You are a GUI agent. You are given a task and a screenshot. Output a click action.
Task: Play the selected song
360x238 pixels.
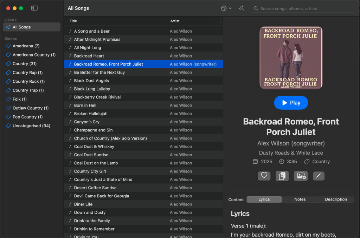point(291,103)
